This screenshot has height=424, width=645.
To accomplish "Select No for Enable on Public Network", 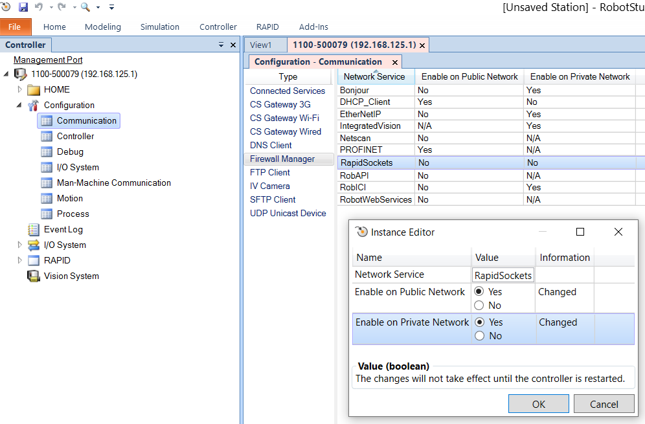I will pos(479,305).
